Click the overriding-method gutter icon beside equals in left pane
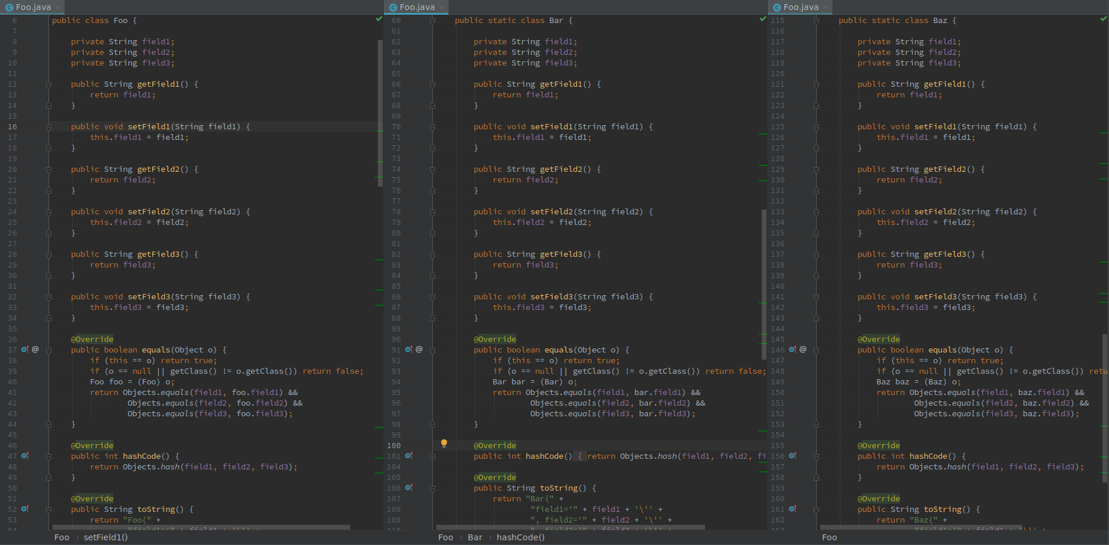This screenshot has width=1109, height=545. coord(24,350)
